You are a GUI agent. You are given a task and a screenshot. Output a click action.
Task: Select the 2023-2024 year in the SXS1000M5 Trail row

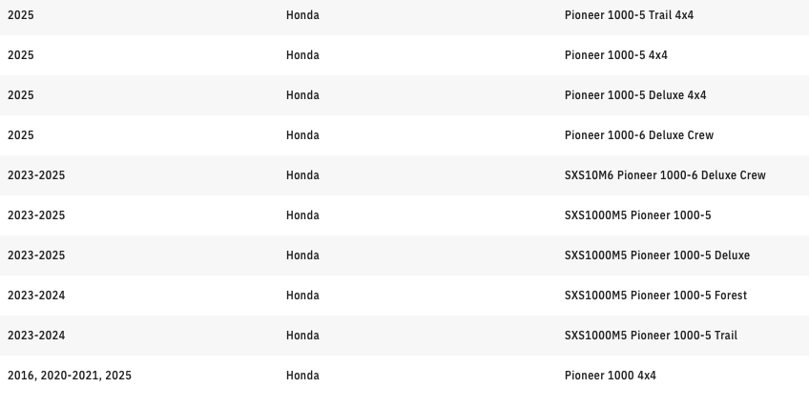click(x=36, y=336)
